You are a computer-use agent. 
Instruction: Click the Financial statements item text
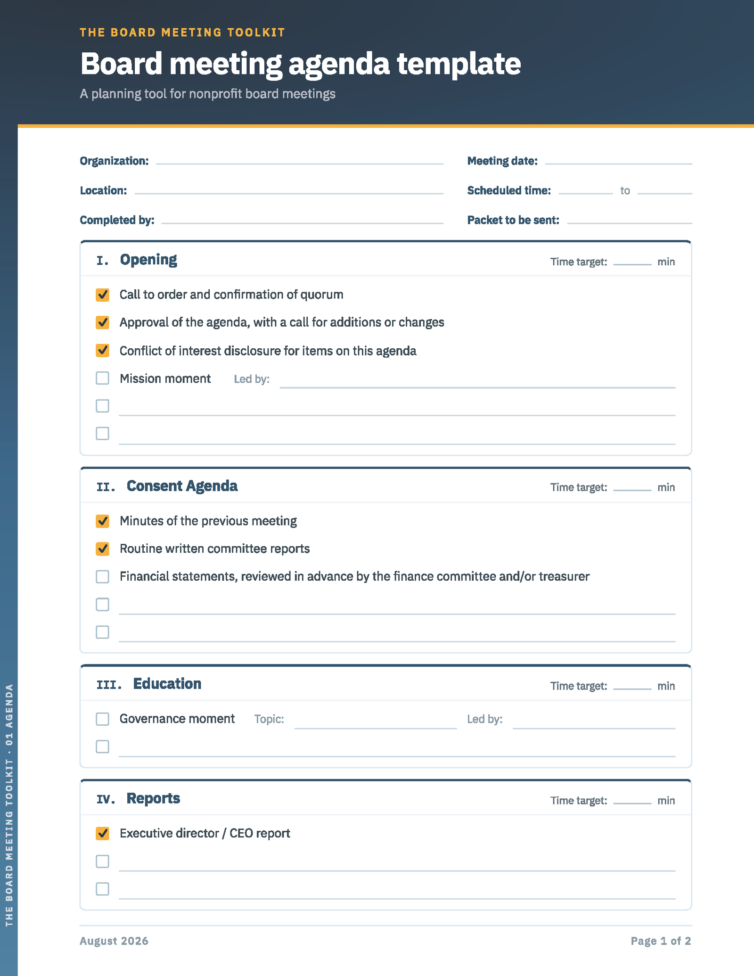[354, 577]
